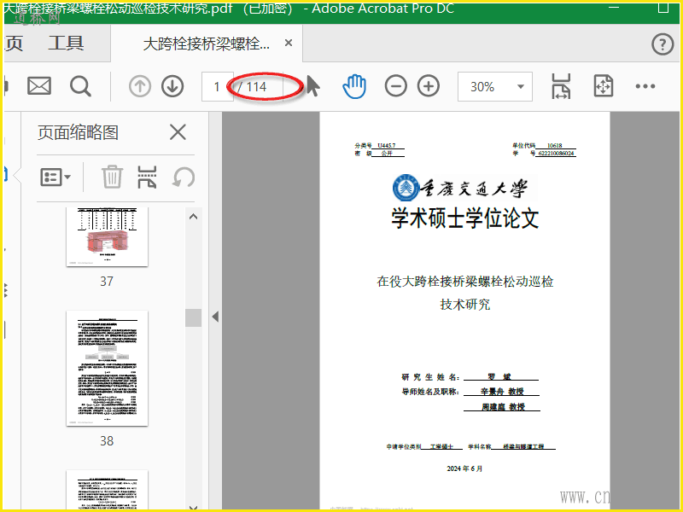This screenshot has width=683, height=512.
Task: Minimize the Acrobat window
Action: tap(614, 8)
